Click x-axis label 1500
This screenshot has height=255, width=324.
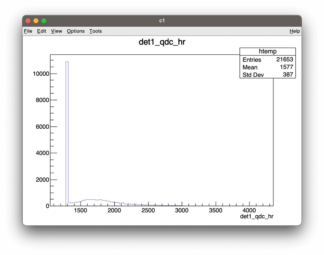click(x=80, y=210)
